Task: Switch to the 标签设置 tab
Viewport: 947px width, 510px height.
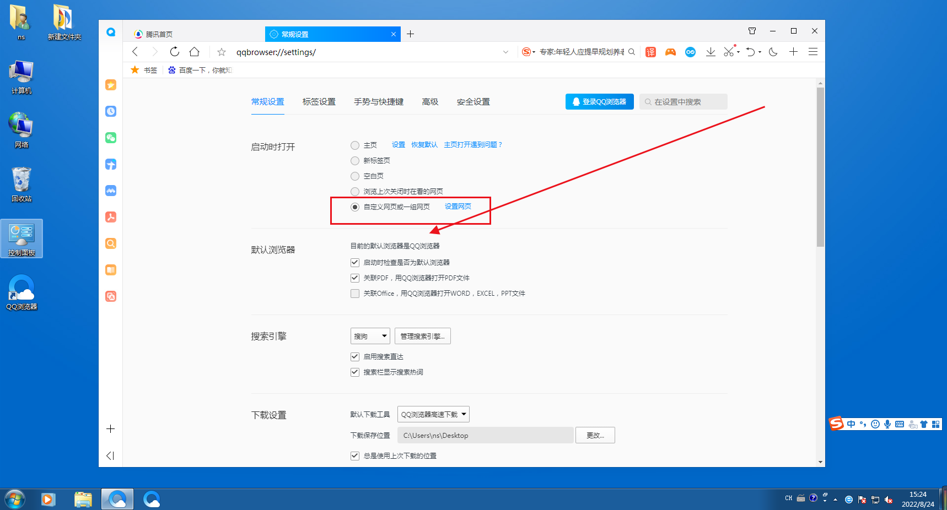Action: 319,102
